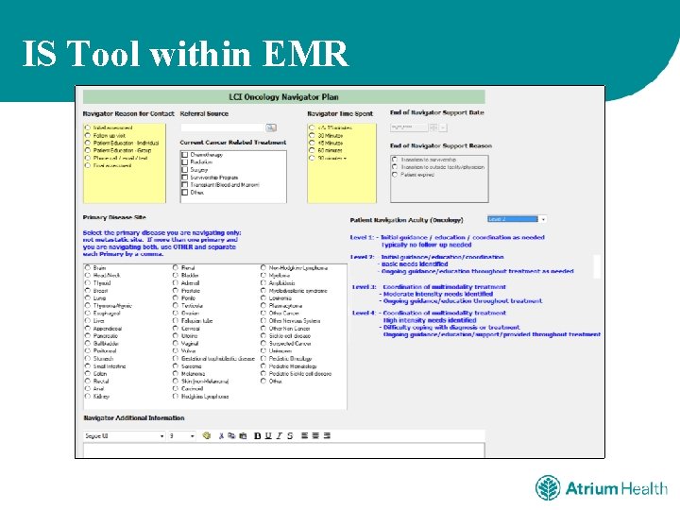
Task: Select Colon disease site
Action: click(88, 373)
